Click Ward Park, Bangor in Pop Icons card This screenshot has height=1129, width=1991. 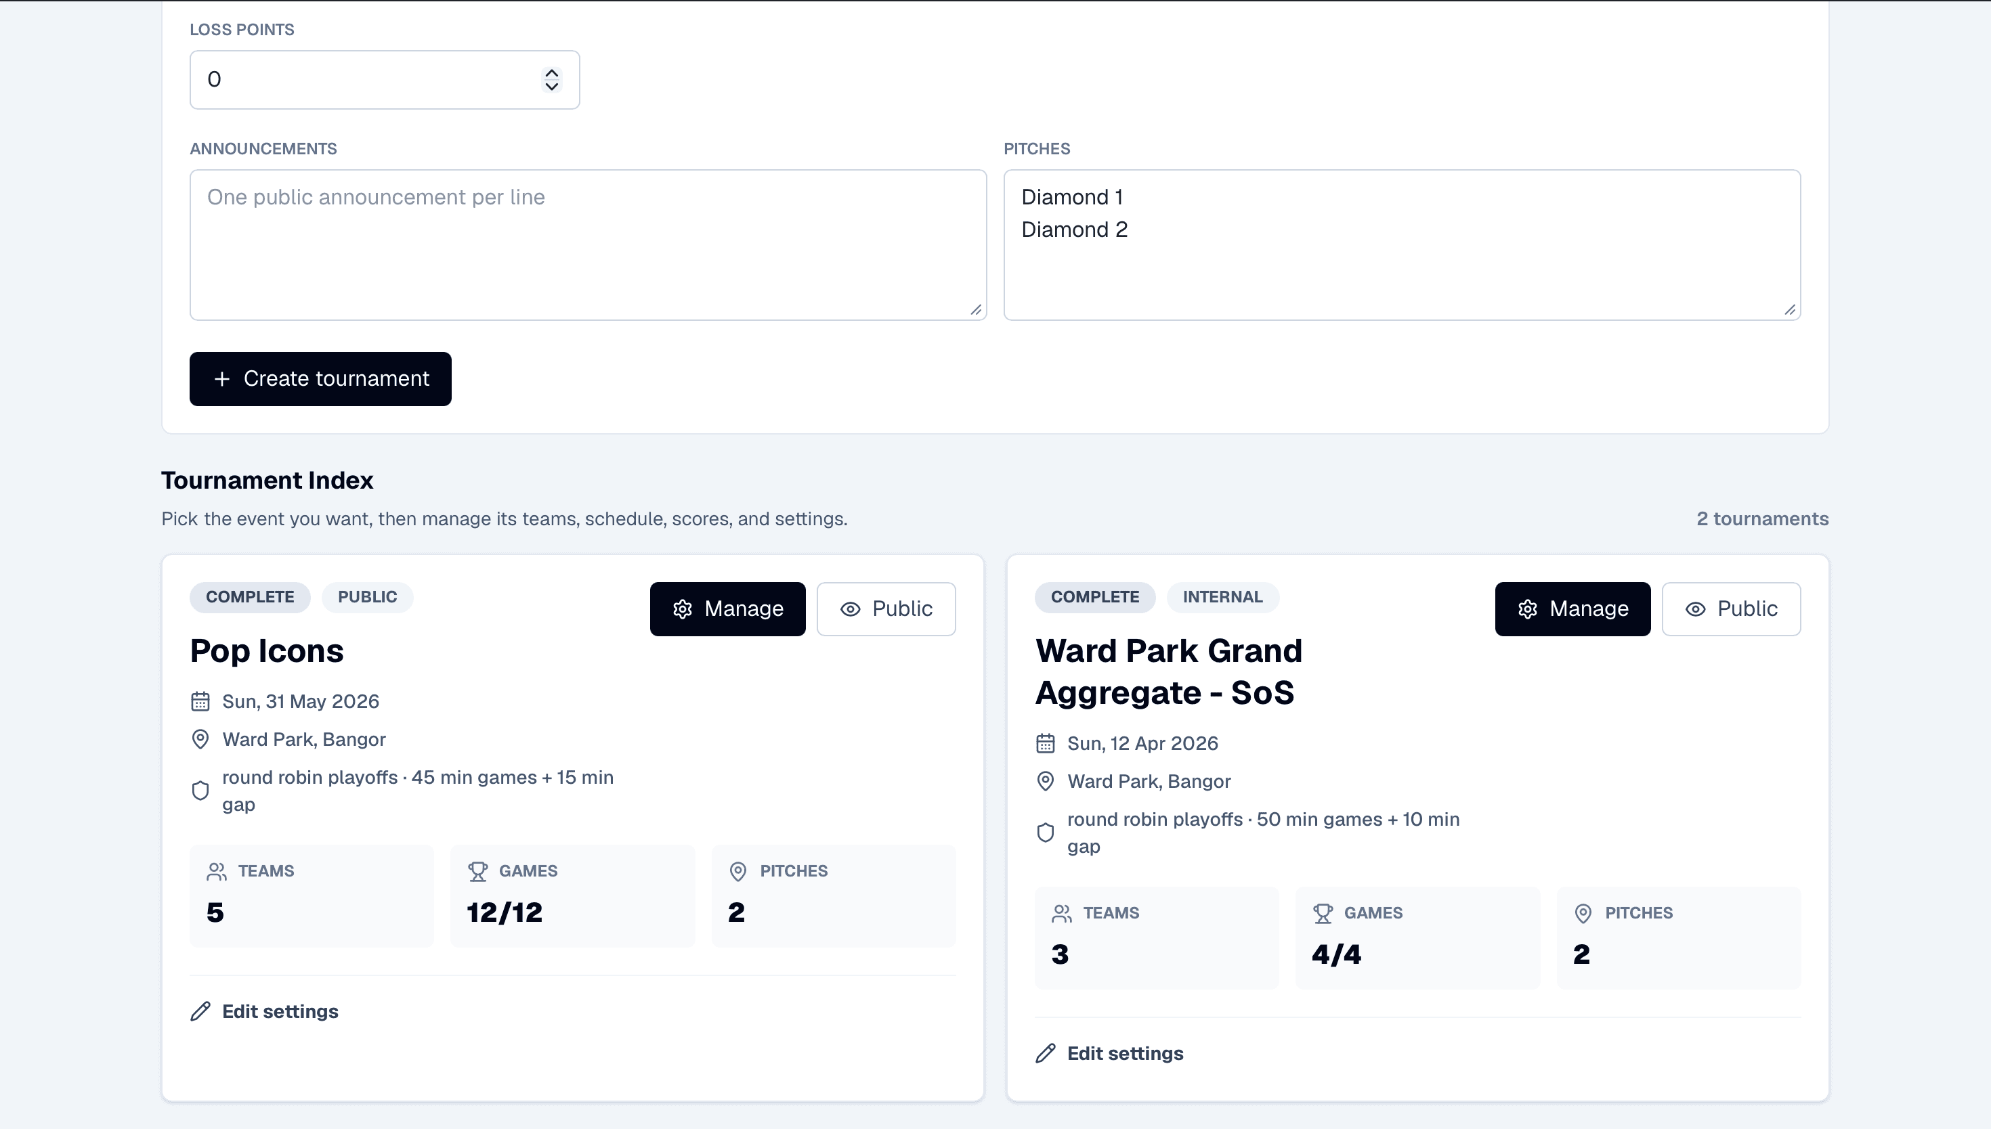point(304,739)
